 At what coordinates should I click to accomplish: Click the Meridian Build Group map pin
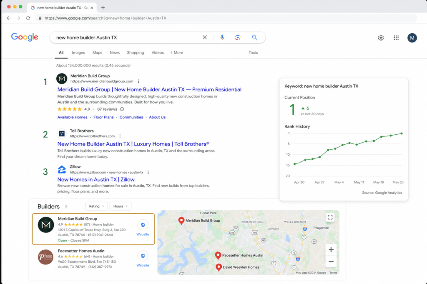tap(181, 221)
